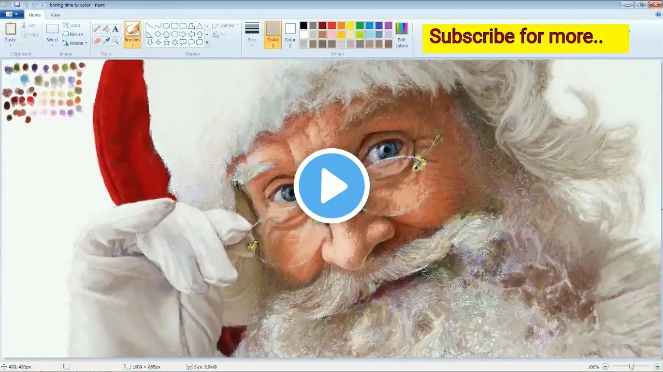663x372 pixels.
Task: Play the video with center play button
Action: [331, 186]
